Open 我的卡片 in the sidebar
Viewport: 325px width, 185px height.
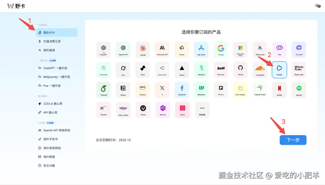pos(57,32)
